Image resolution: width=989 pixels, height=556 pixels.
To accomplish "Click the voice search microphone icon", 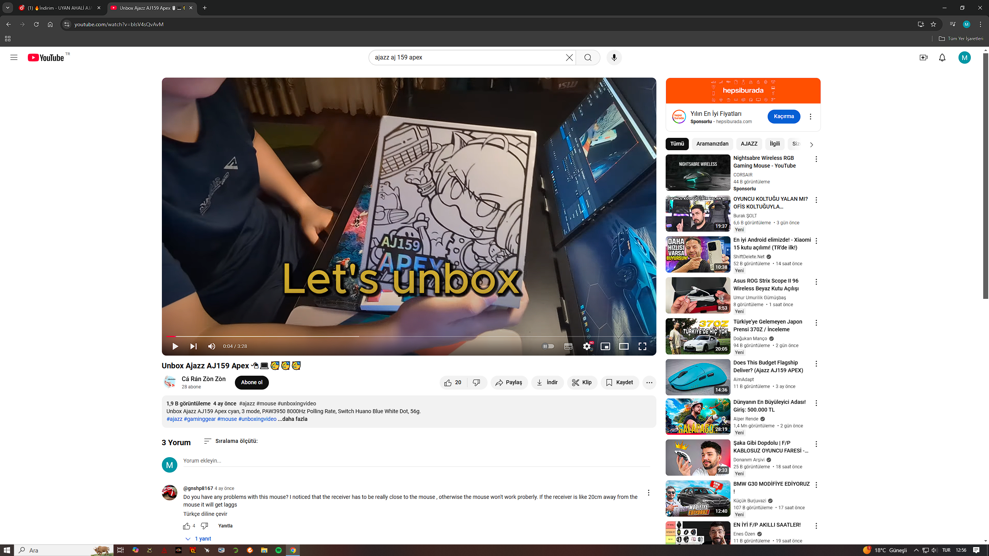I will point(614,58).
